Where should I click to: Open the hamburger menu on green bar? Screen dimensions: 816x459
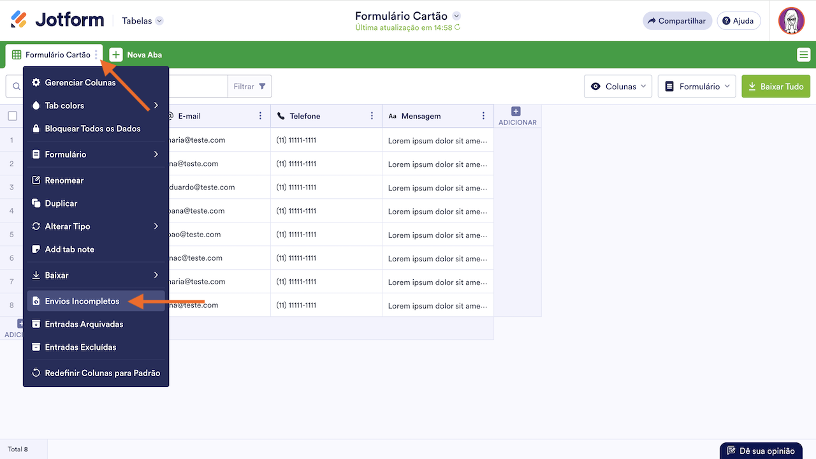pyautogui.click(x=803, y=55)
